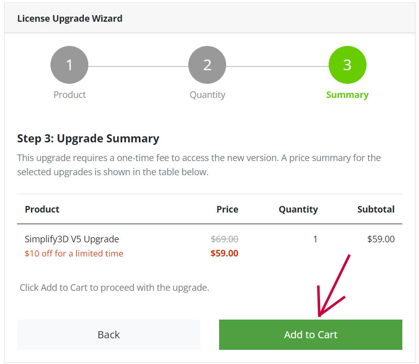Click the step 1 circle
419x364 pixels.
click(70, 65)
